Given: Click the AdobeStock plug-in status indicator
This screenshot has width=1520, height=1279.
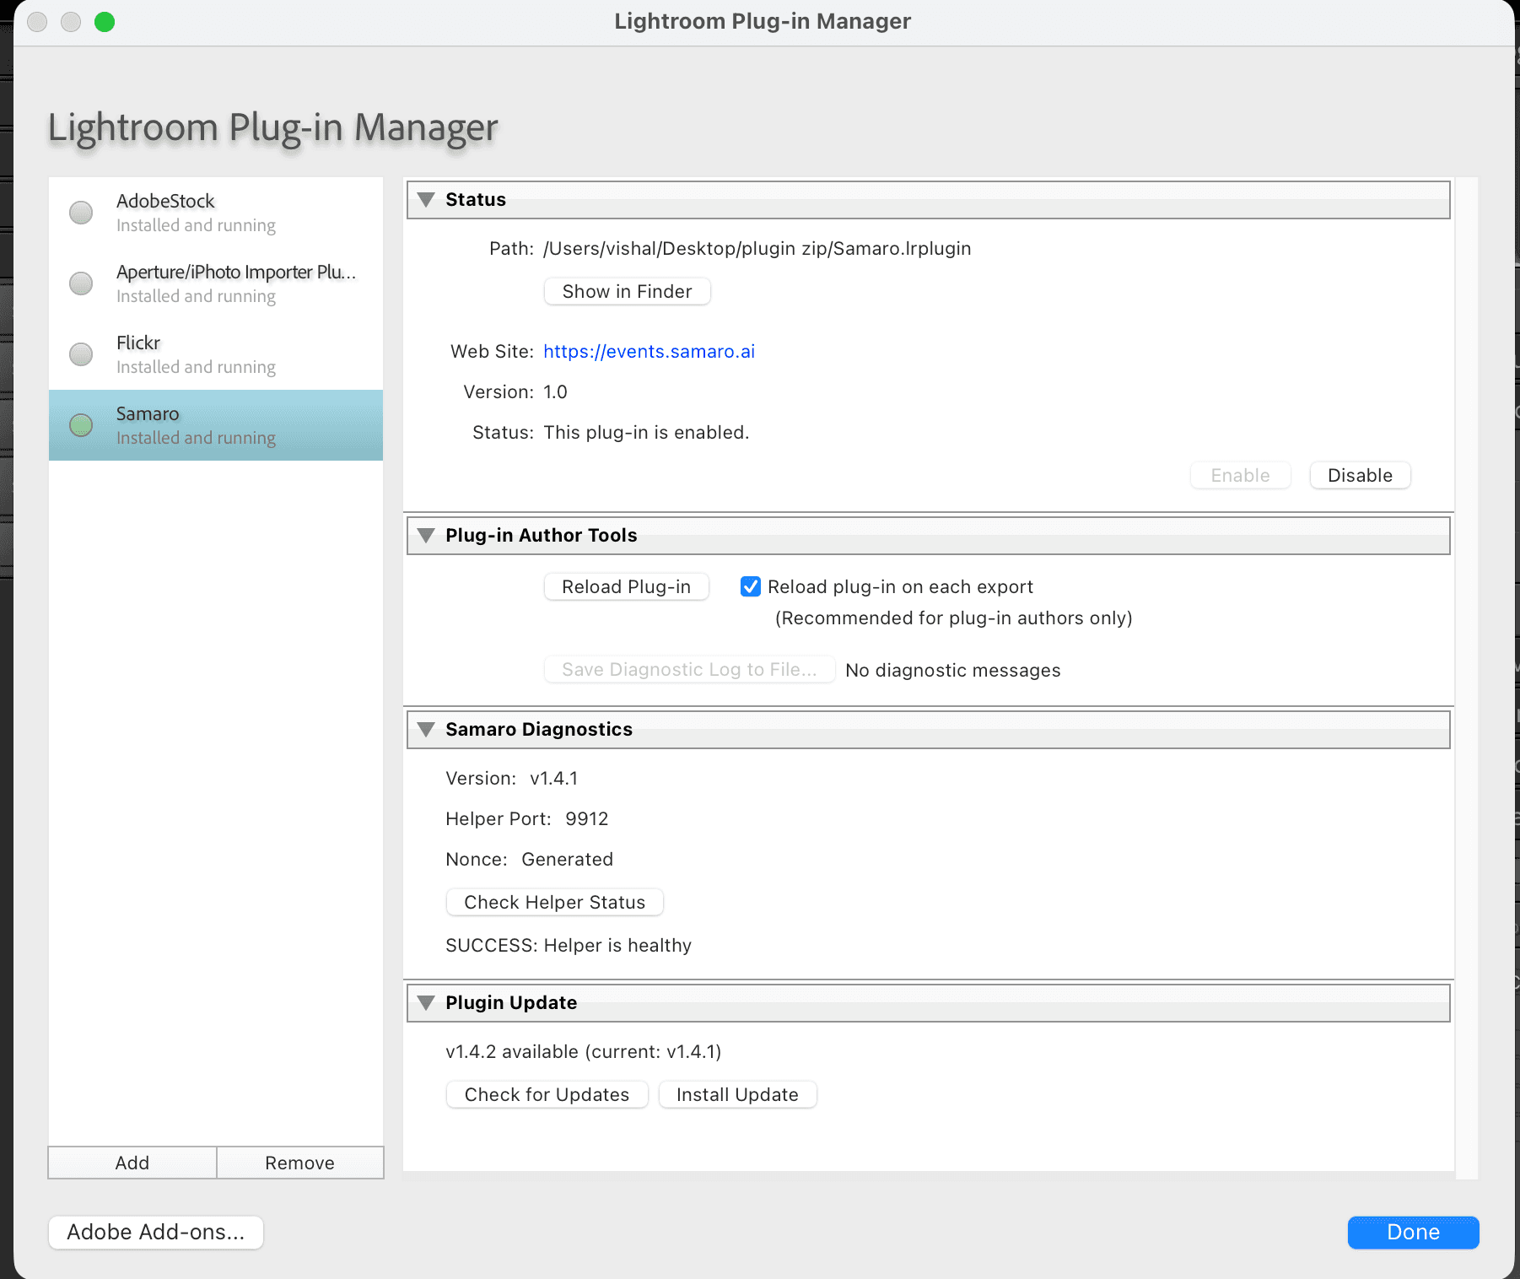Looking at the screenshot, I should (81, 213).
